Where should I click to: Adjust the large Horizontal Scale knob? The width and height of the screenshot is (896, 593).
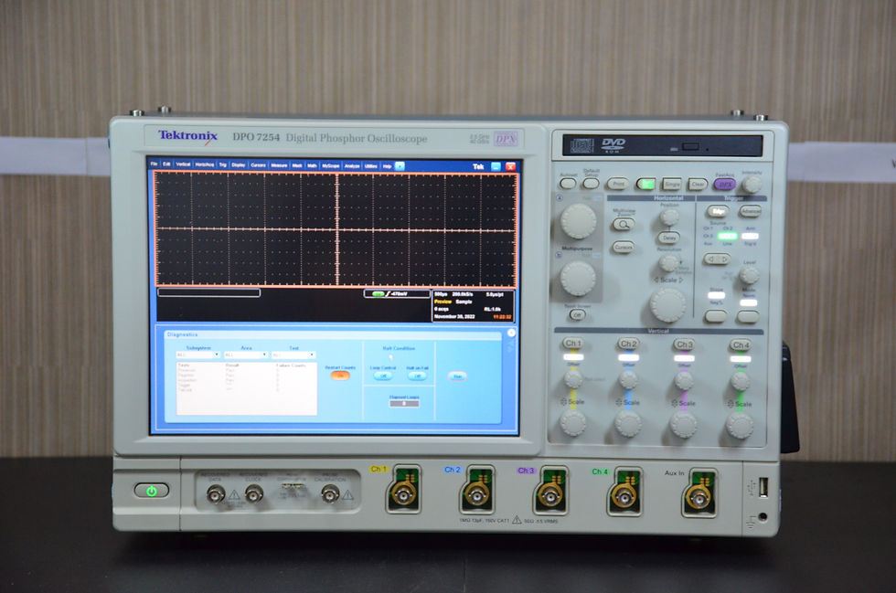tap(667, 304)
